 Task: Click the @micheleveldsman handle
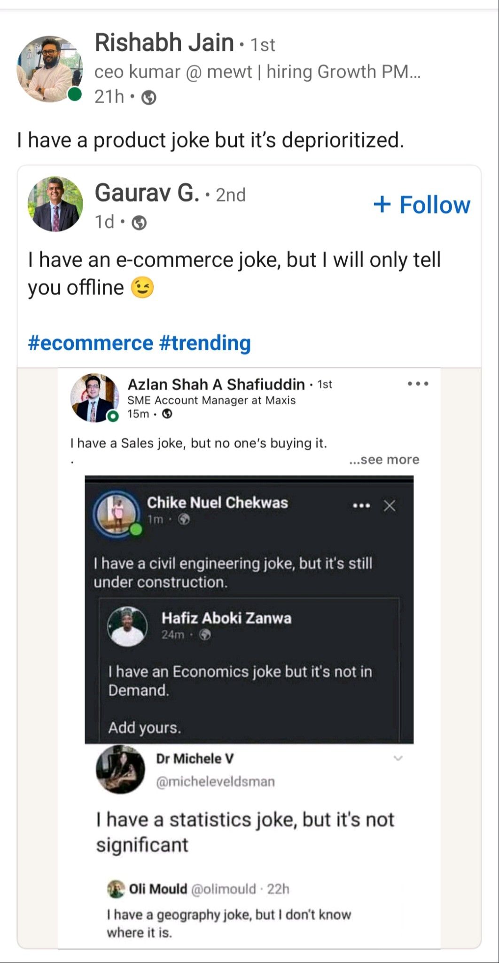tap(215, 781)
